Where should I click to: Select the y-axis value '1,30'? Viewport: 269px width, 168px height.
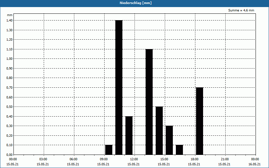pyautogui.click(x=10, y=30)
